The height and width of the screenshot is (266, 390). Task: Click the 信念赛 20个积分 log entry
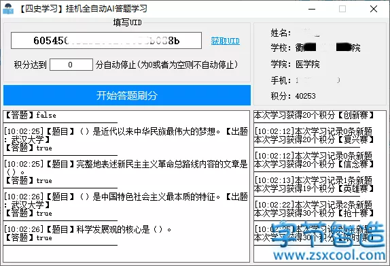(314, 164)
